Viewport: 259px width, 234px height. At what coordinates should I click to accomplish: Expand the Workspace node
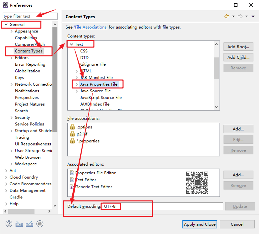[x=11, y=164]
